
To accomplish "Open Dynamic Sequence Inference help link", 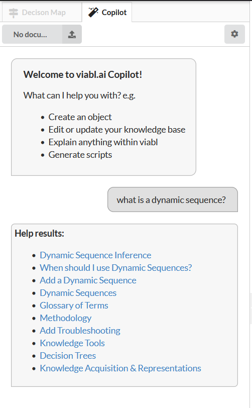I will [x=95, y=255].
